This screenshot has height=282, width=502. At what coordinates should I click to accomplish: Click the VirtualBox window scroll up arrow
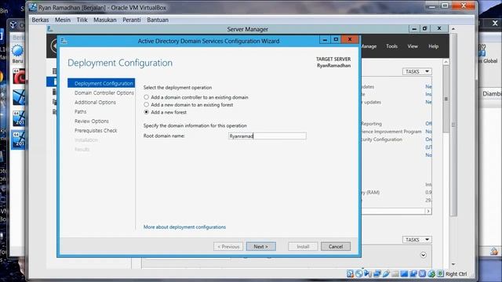(453, 29)
